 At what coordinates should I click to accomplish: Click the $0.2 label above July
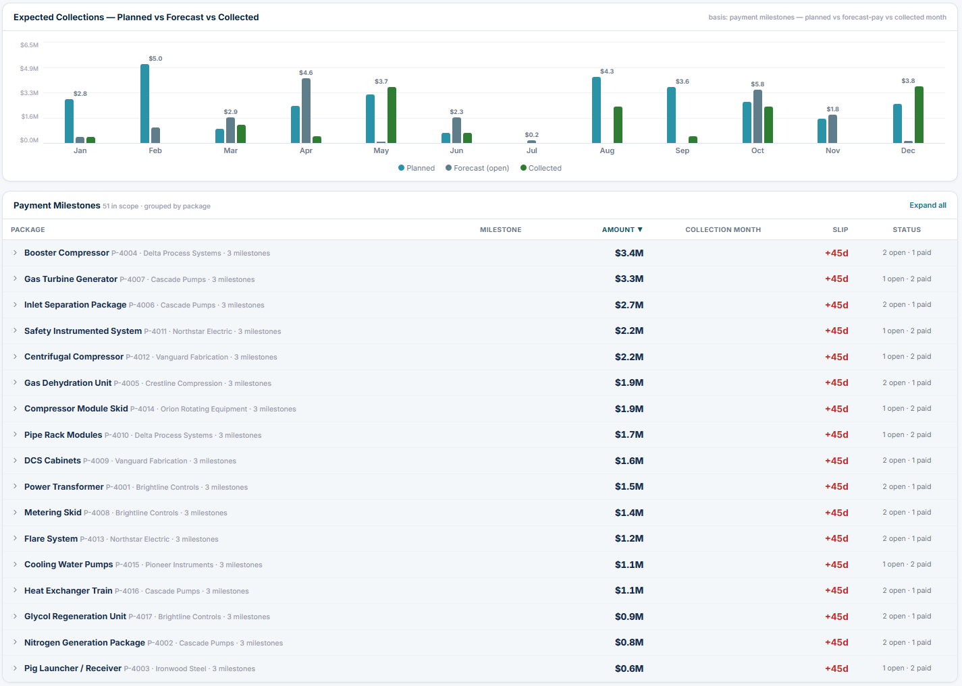[x=532, y=135]
